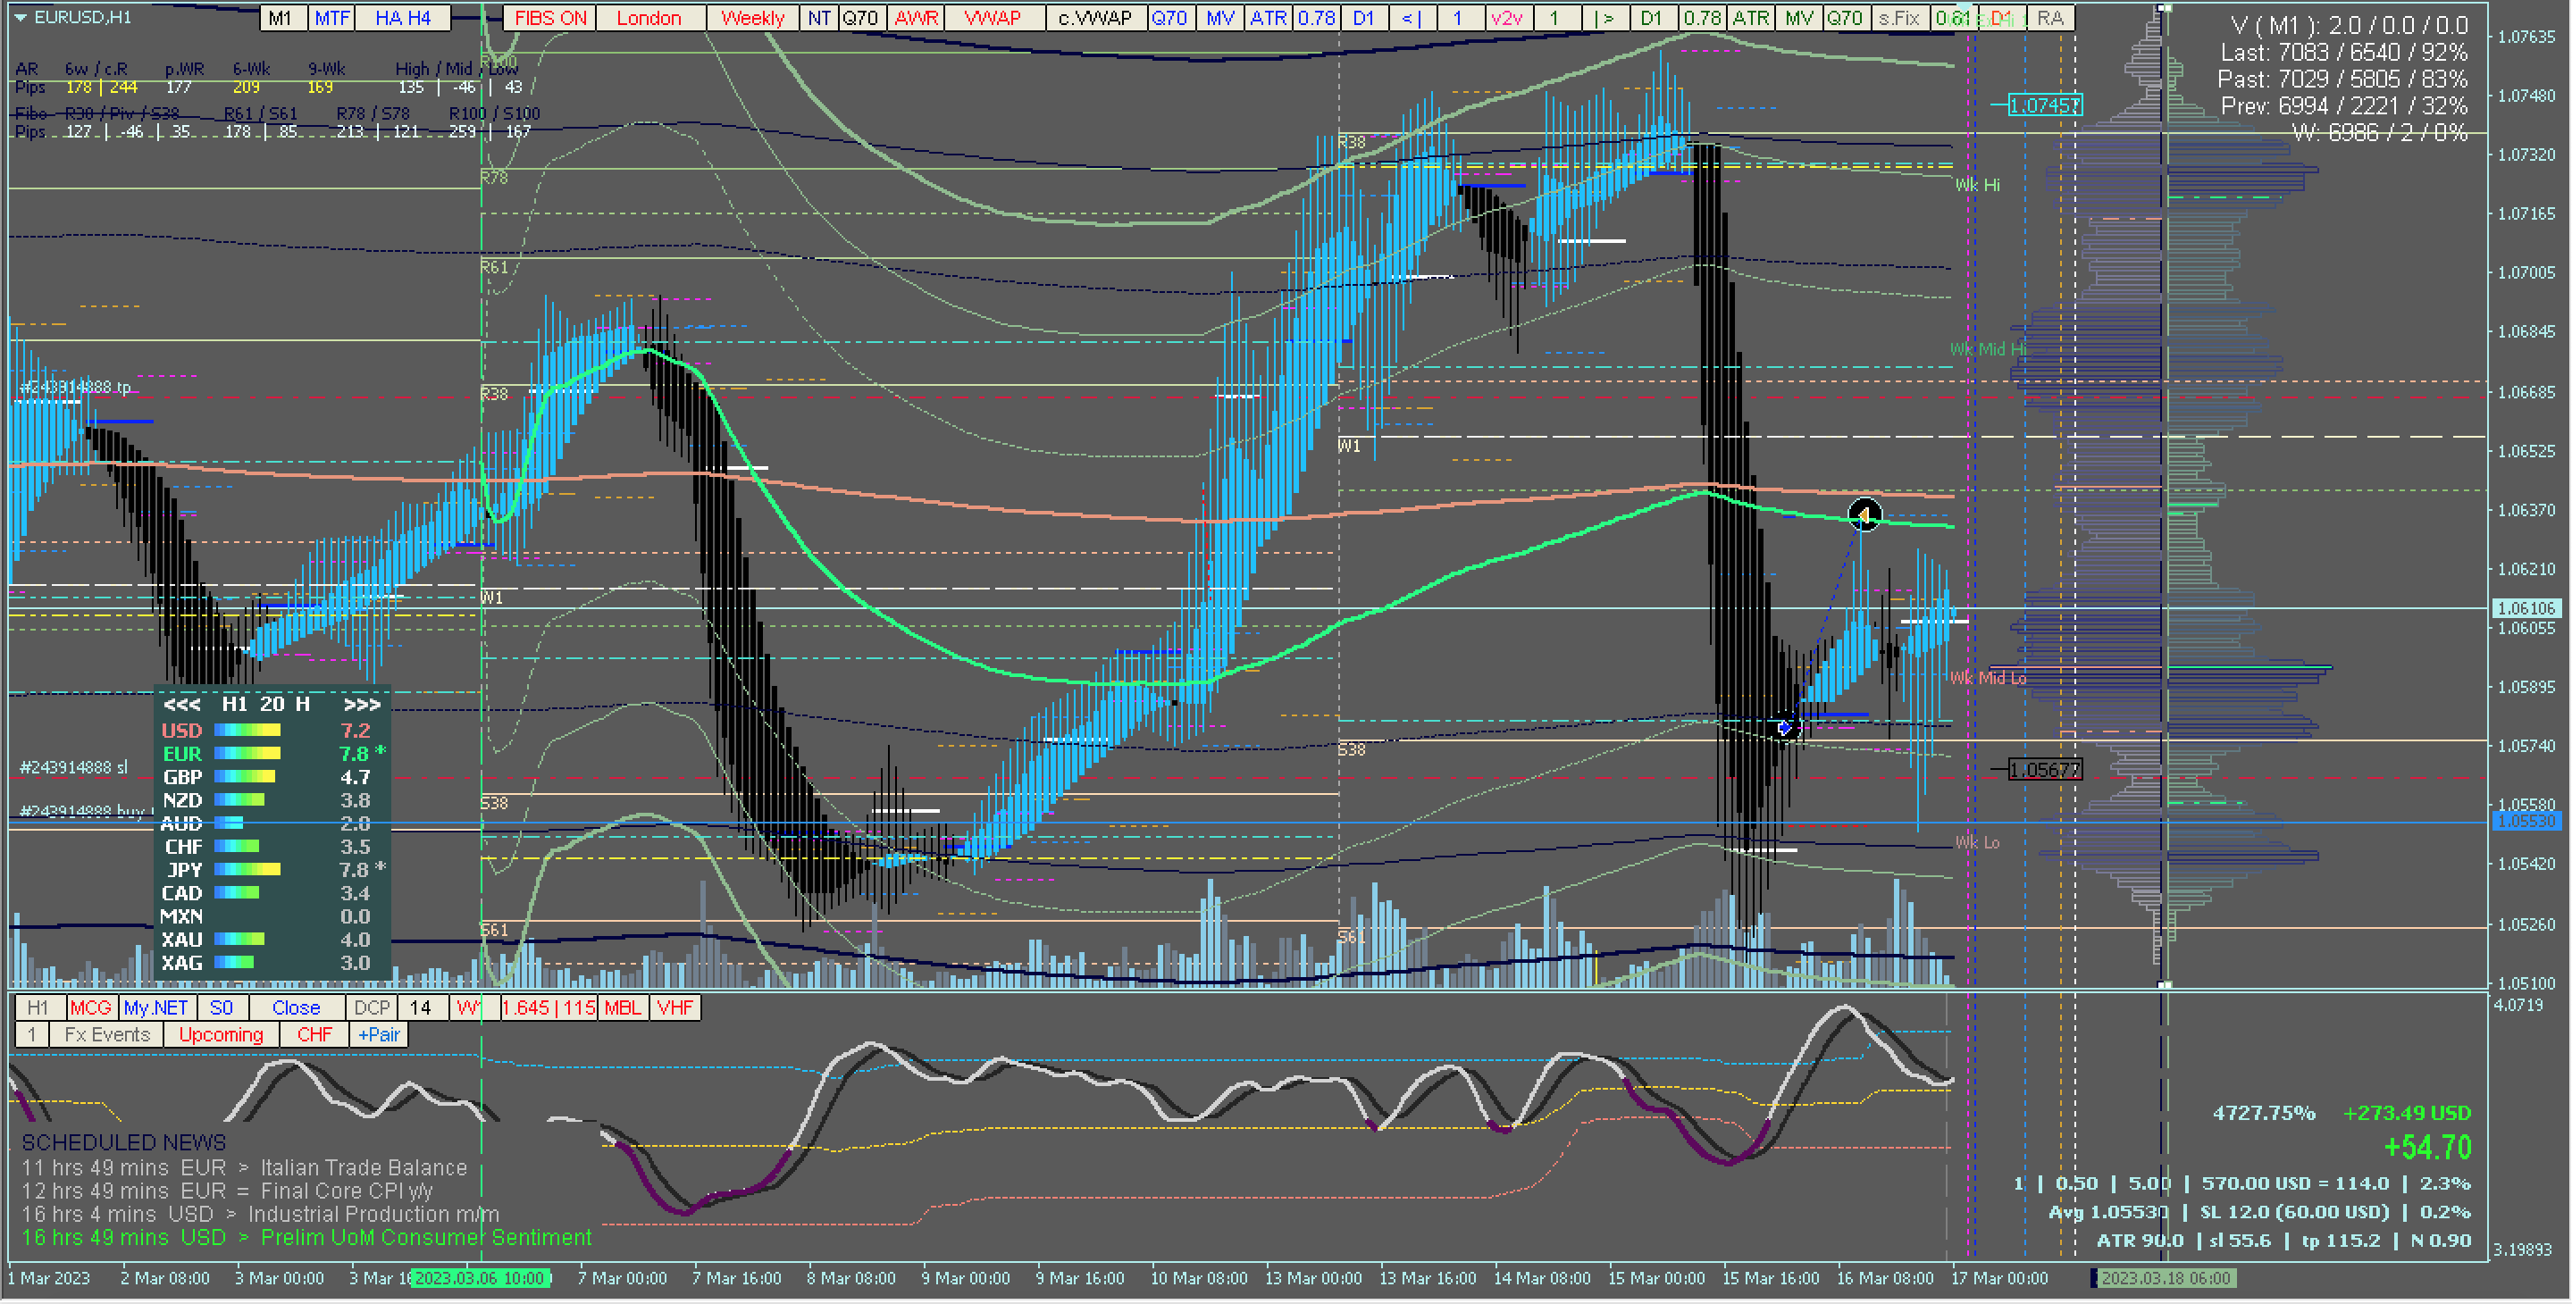Click previous arrow in currency strength panel

[181, 705]
